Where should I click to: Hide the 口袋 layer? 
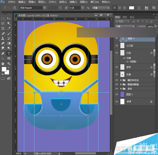tap(117, 53)
